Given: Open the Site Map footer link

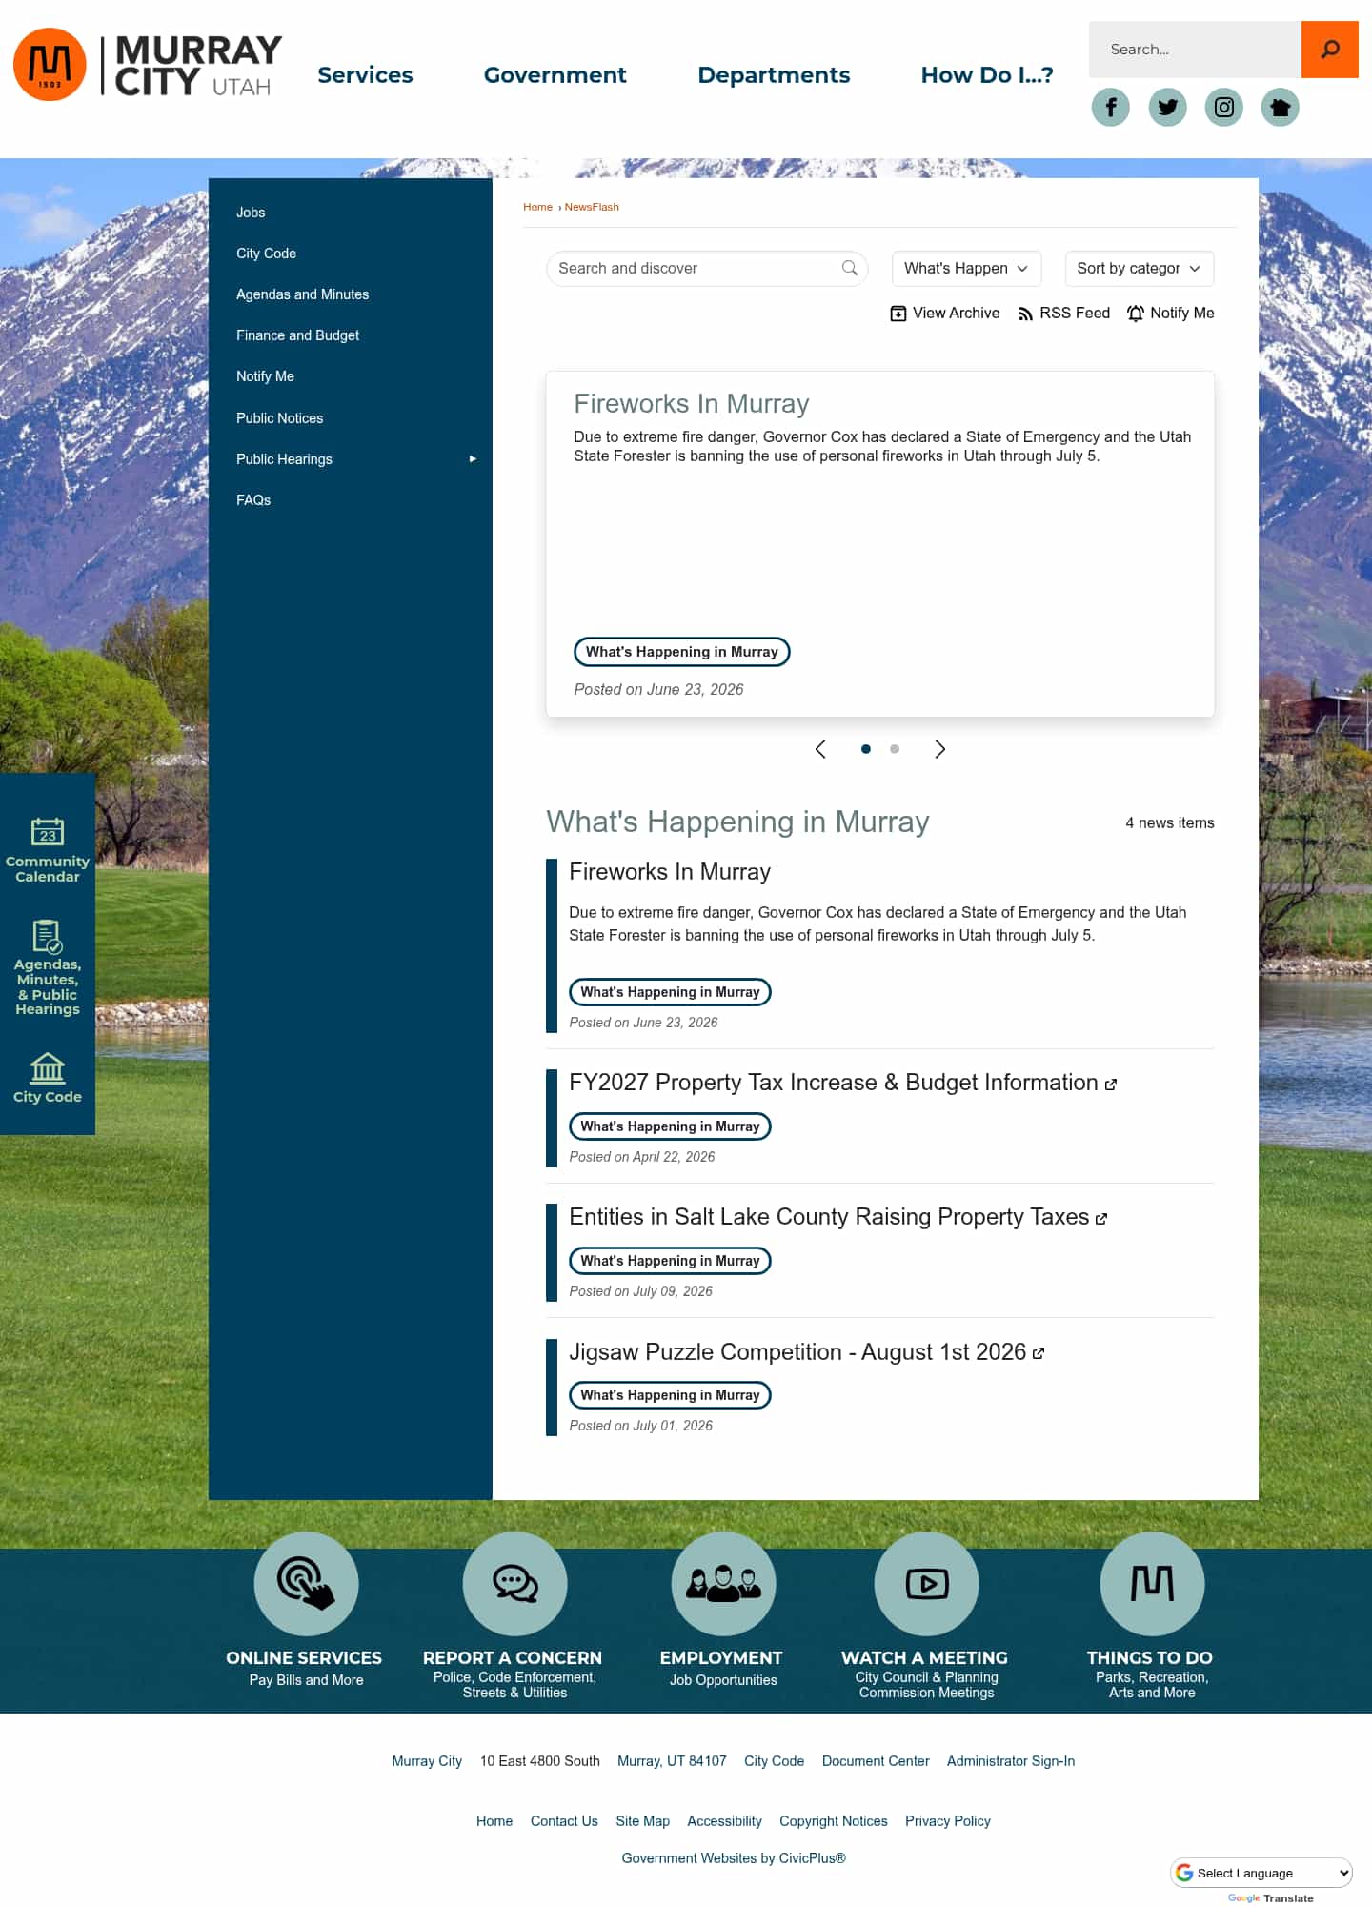Looking at the screenshot, I should 643,1821.
